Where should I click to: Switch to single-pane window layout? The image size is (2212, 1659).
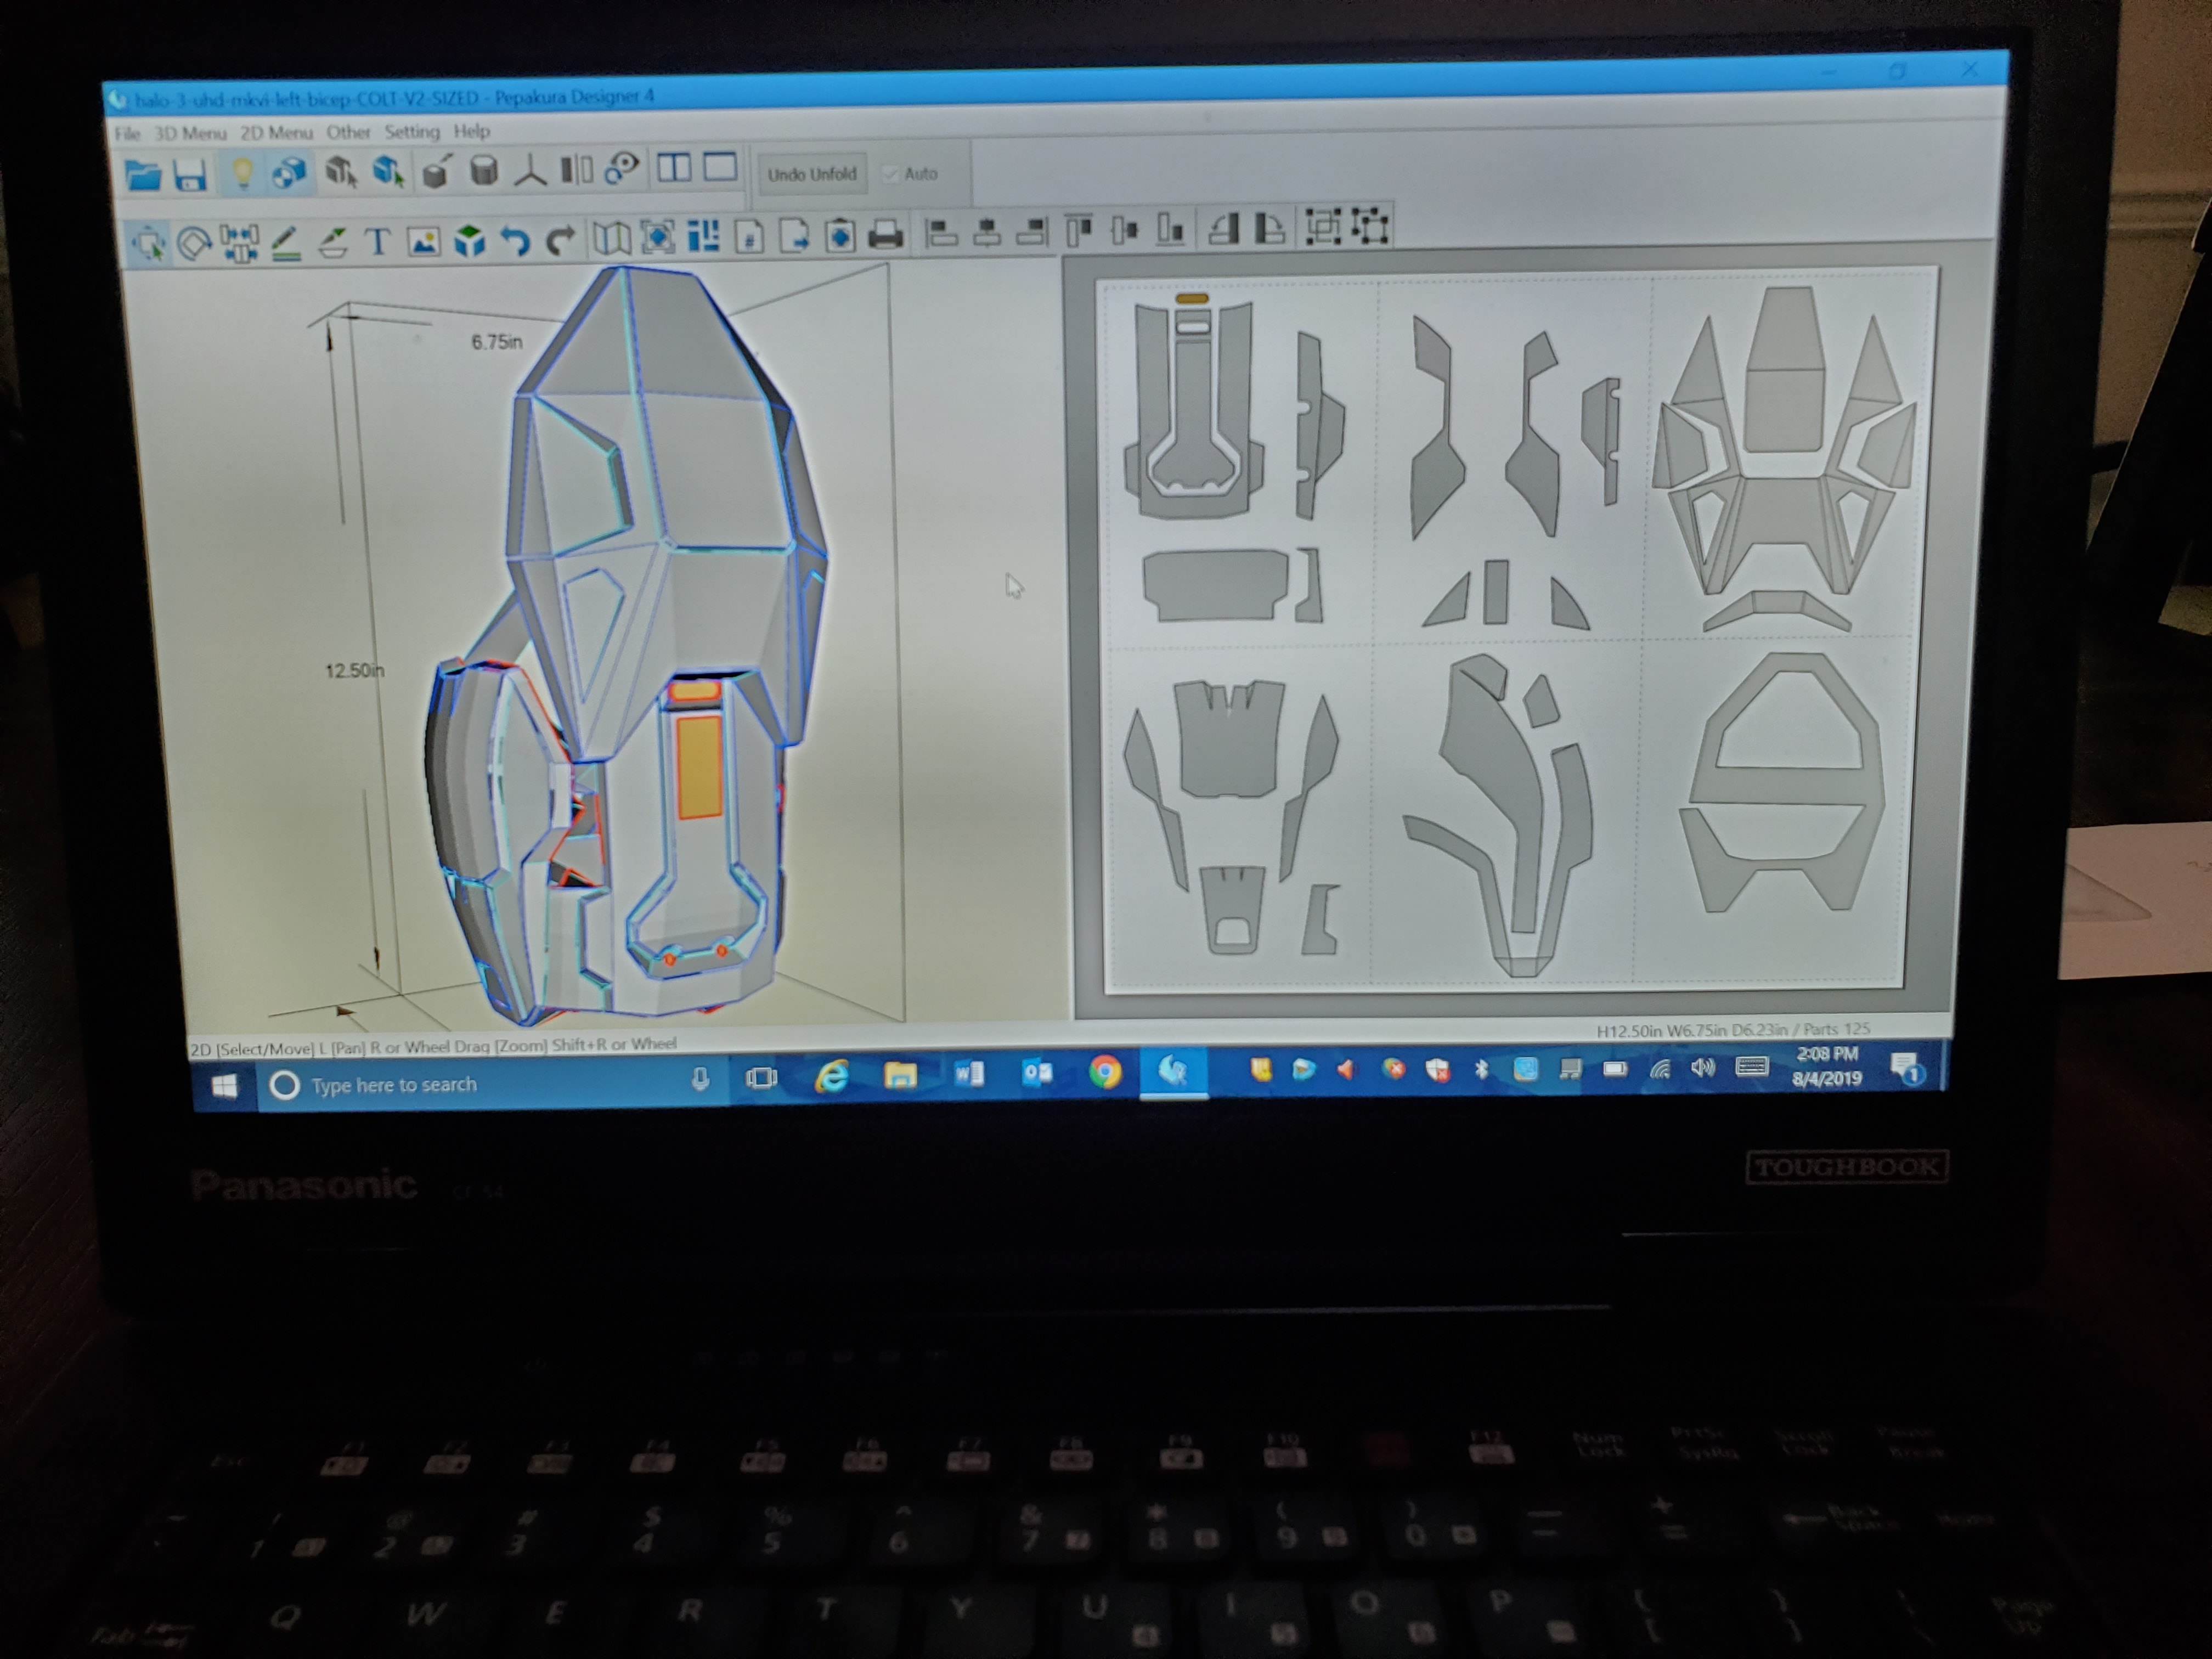[720, 167]
